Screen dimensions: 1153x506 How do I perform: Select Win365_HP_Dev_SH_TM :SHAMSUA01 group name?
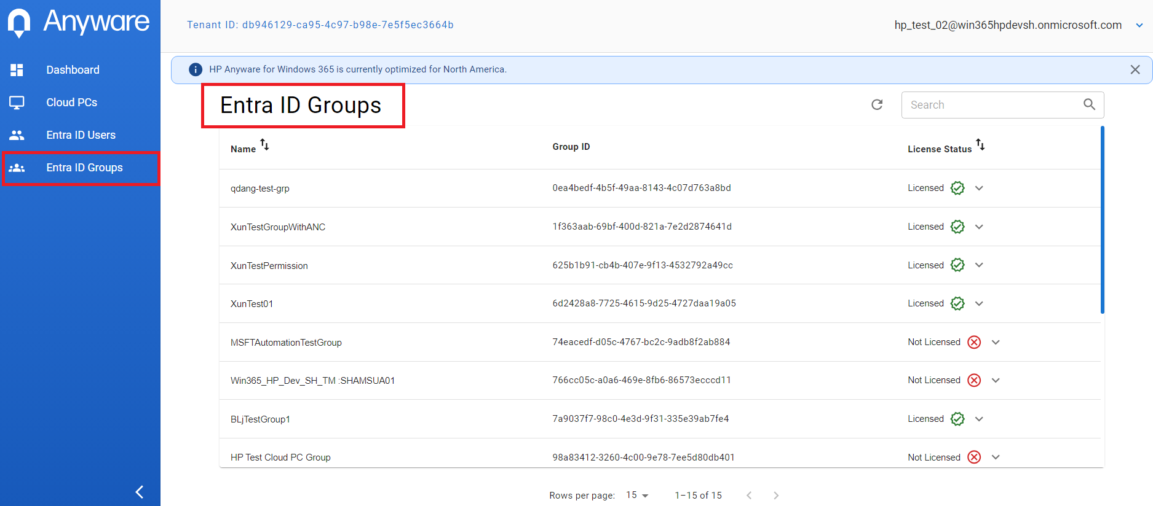[x=312, y=381]
